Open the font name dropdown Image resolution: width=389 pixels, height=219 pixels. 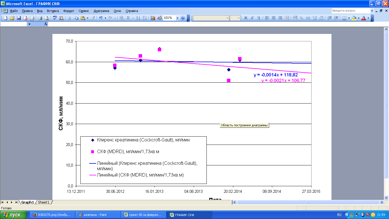click(227, 18)
